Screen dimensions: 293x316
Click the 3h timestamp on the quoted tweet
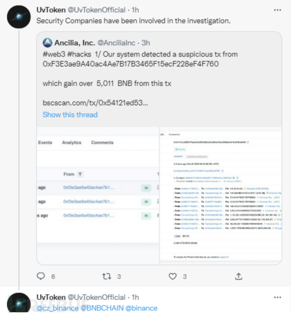146,42
